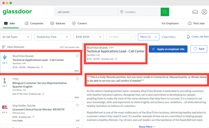Click the Salaries money icon
The height and width of the screenshot is (128, 209).
pos(52,23)
